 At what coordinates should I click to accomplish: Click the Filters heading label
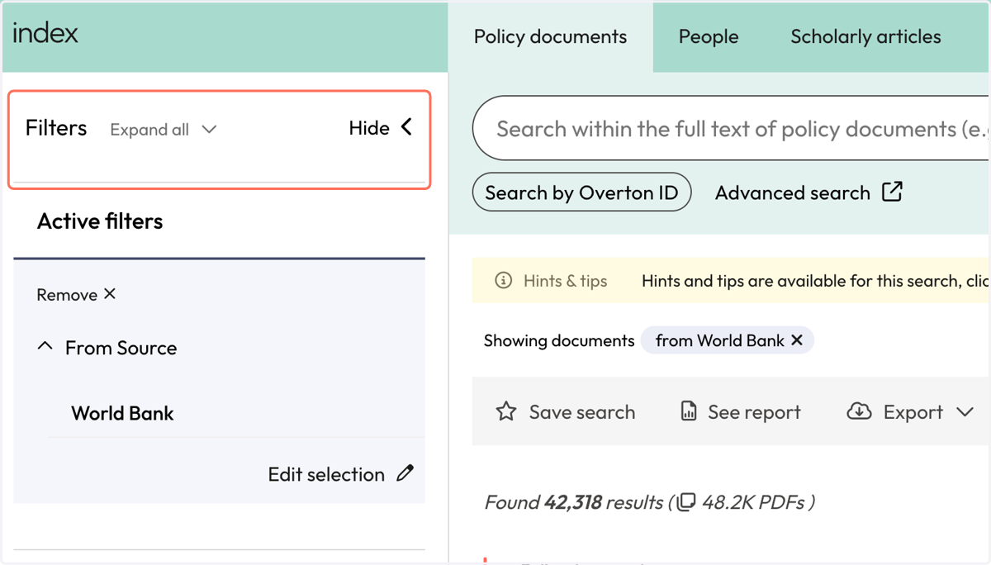click(x=56, y=128)
